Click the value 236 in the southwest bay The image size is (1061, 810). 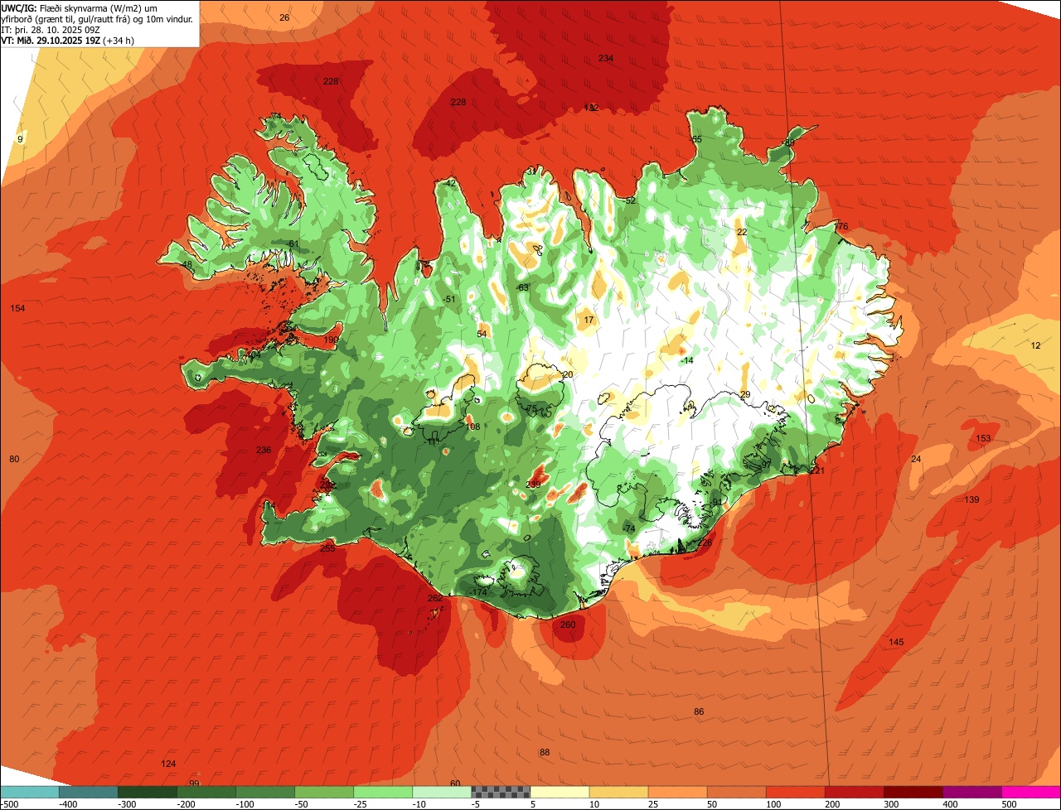[264, 450]
